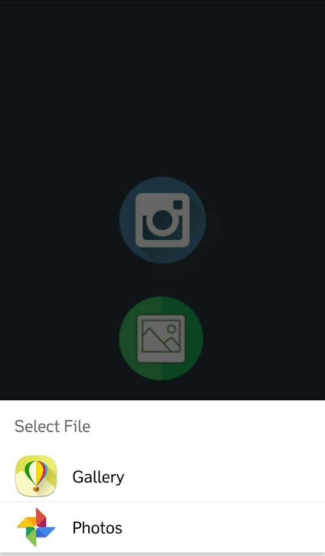Tap the green image picker circle
This screenshot has height=556, width=325.
point(161,338)
